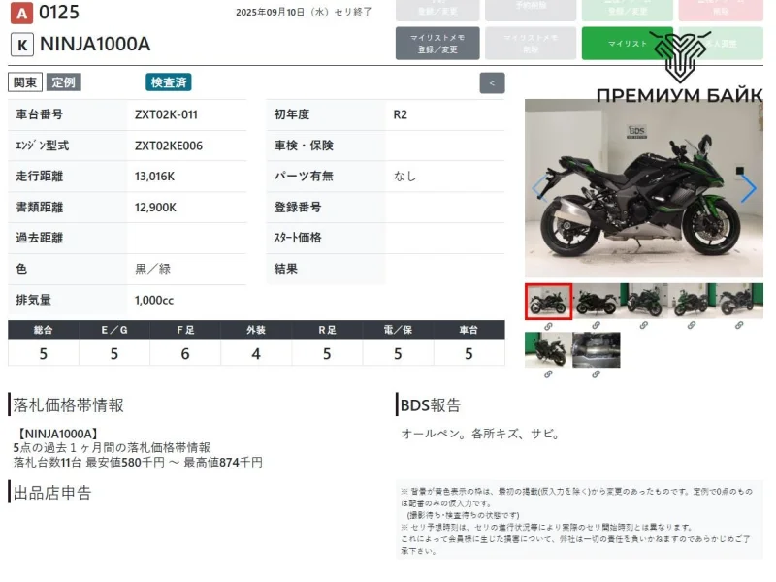The width and height of the screenshot is (776, 582).
Task: Open link icon under third thumbnail
Action: [643, 326]
